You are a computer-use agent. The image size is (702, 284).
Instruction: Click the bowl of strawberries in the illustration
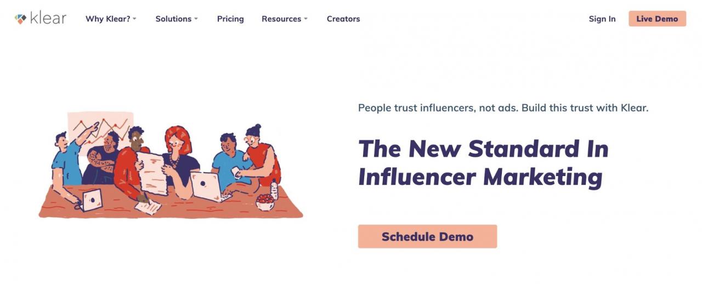[x=265, y=202]
